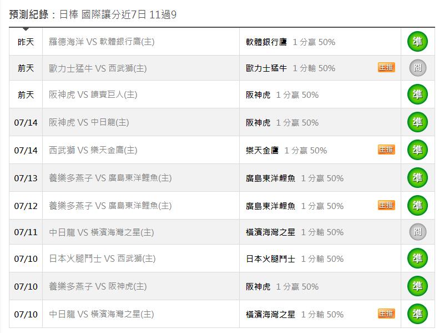Click green 準 icon for 西武獅 VS 樂天金鷹
Screen dimensions: 444x333
coord(417,150)
